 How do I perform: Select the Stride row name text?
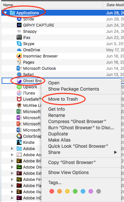click(29, 19)
